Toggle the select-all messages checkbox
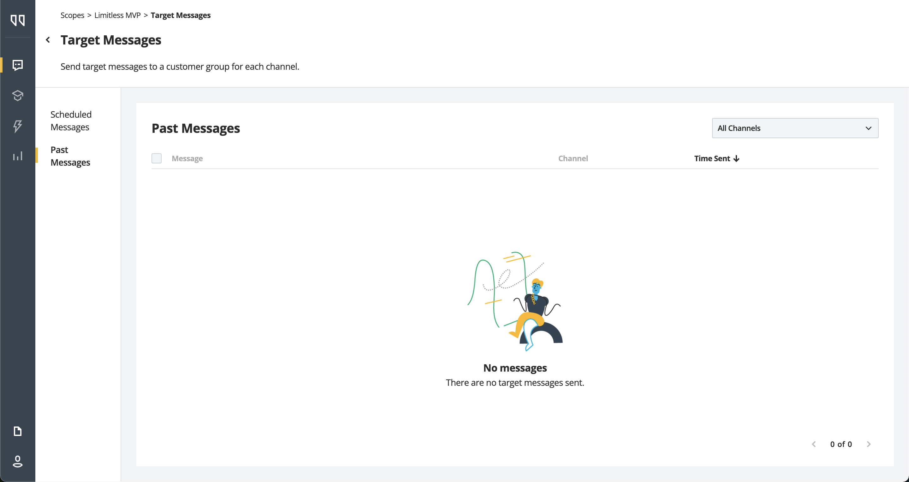 156,158
